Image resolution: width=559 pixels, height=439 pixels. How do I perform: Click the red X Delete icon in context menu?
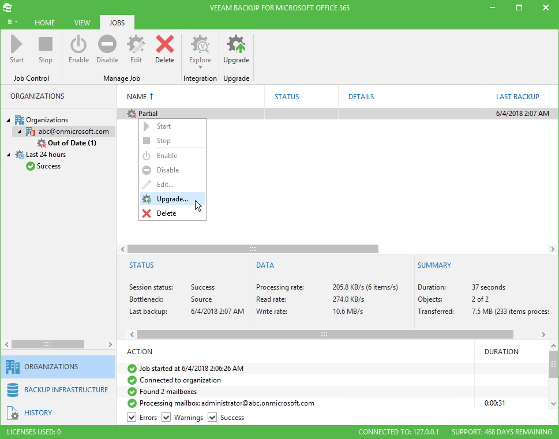pyautogui.click(x=147, y=213)
